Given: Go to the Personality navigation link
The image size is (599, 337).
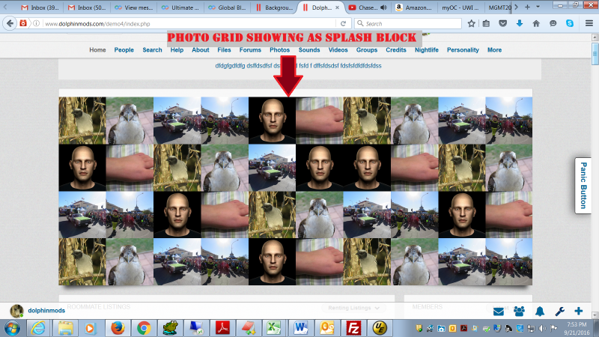Looking at the screenshot, I should click(463, 50).
